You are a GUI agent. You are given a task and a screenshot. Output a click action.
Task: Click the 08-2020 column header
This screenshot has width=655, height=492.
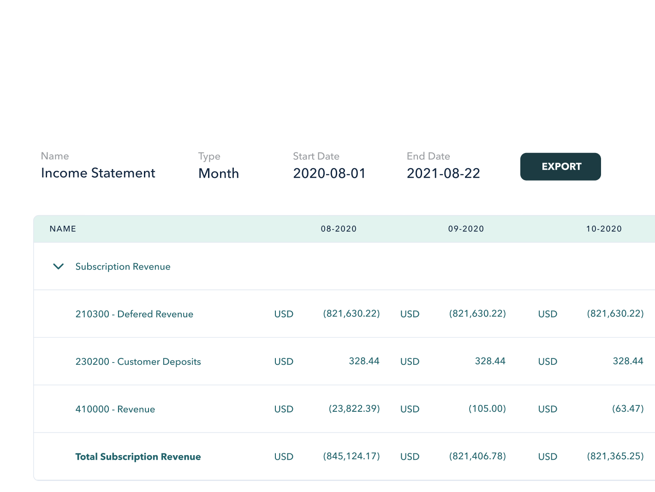pos(339,229)
